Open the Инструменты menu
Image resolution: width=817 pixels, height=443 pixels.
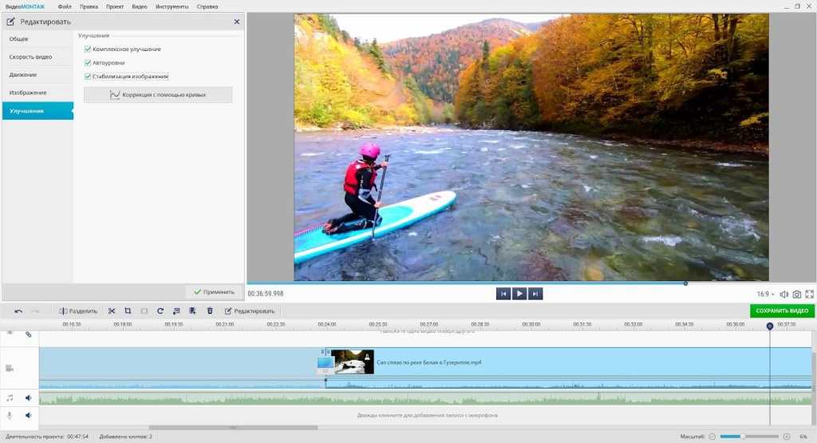coord(172,6)
